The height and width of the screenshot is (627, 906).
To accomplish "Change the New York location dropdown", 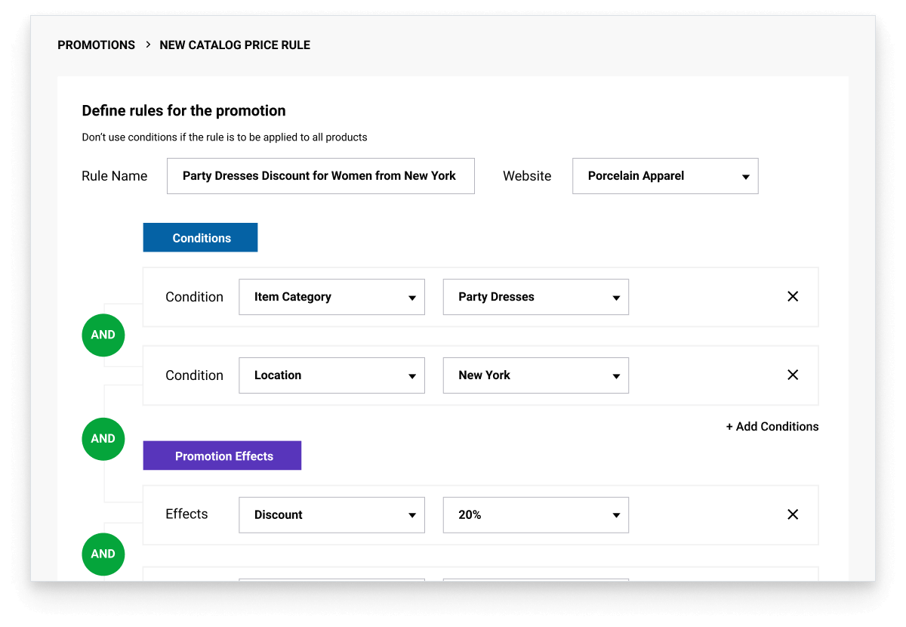I will click(x=535, y=375).
